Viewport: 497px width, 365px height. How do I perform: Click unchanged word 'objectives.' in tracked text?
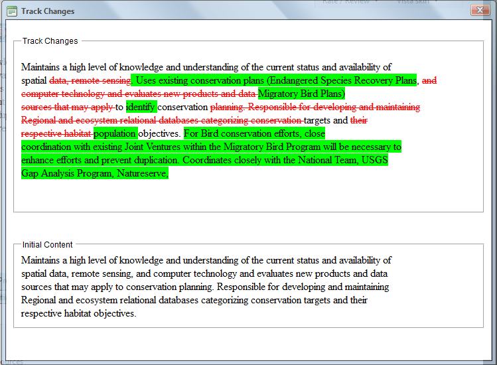point(159,134)
